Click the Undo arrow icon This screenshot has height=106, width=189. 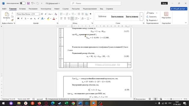pyautogui.click(x=32, y=3)
